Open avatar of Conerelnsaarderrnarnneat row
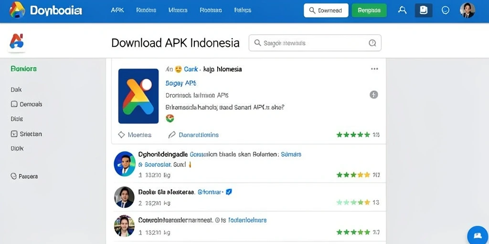 click(124, 226)
